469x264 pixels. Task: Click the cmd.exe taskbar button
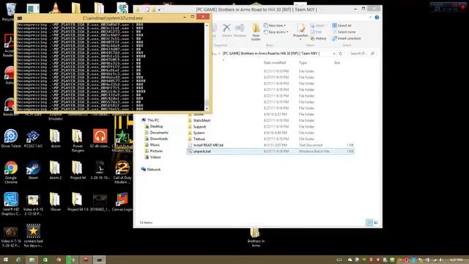99,260
